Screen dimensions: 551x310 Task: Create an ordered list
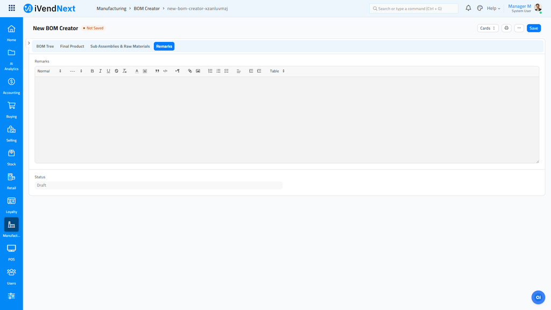210,71
